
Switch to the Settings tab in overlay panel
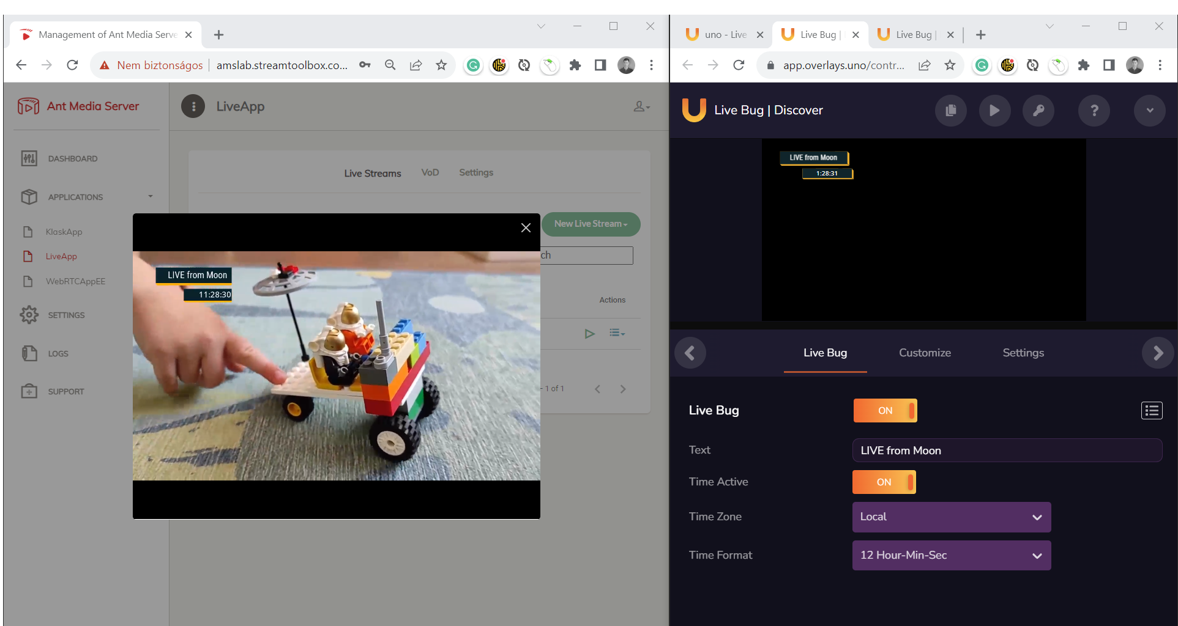1023,353
